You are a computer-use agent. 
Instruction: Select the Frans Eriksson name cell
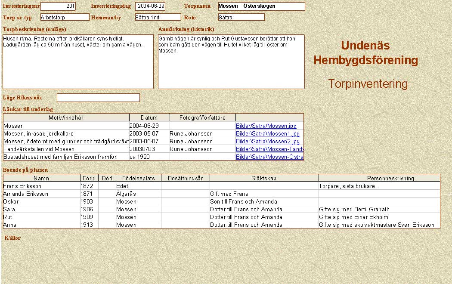(x=41, y=186)
